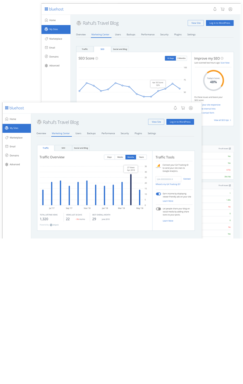Open the Settings tab in the SEO window
This screenshot has height=384, width=243.
coord(191,35)
